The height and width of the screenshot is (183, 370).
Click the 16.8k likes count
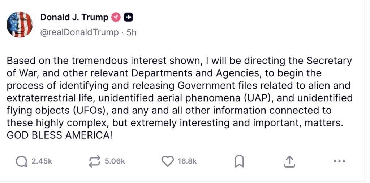pos(187,161)
